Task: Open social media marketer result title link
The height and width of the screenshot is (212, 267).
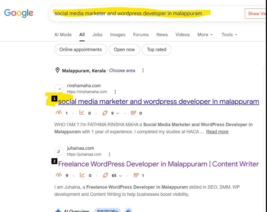Action: point(159,102)
